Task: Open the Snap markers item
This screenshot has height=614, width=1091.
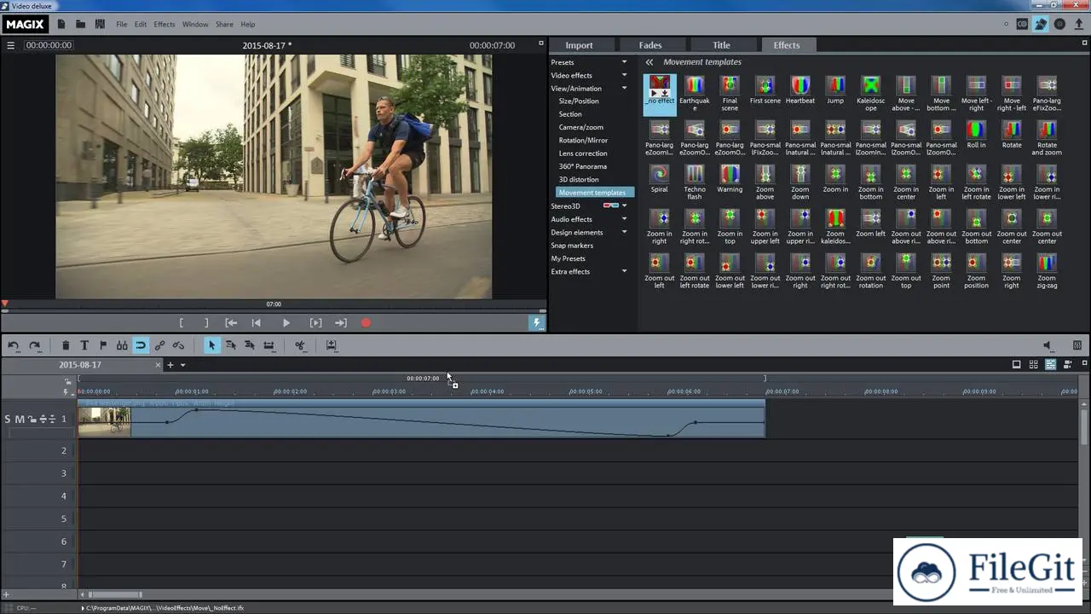Action: [x=572, y=246]
